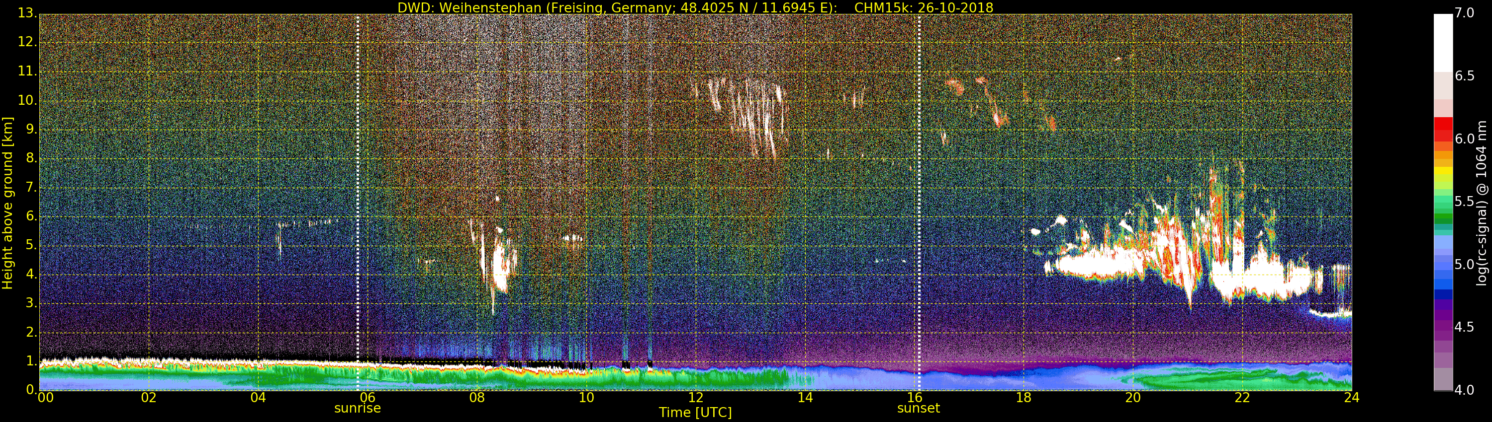
Task: Select the '04' time axis tick label
Action: [258, 398]
